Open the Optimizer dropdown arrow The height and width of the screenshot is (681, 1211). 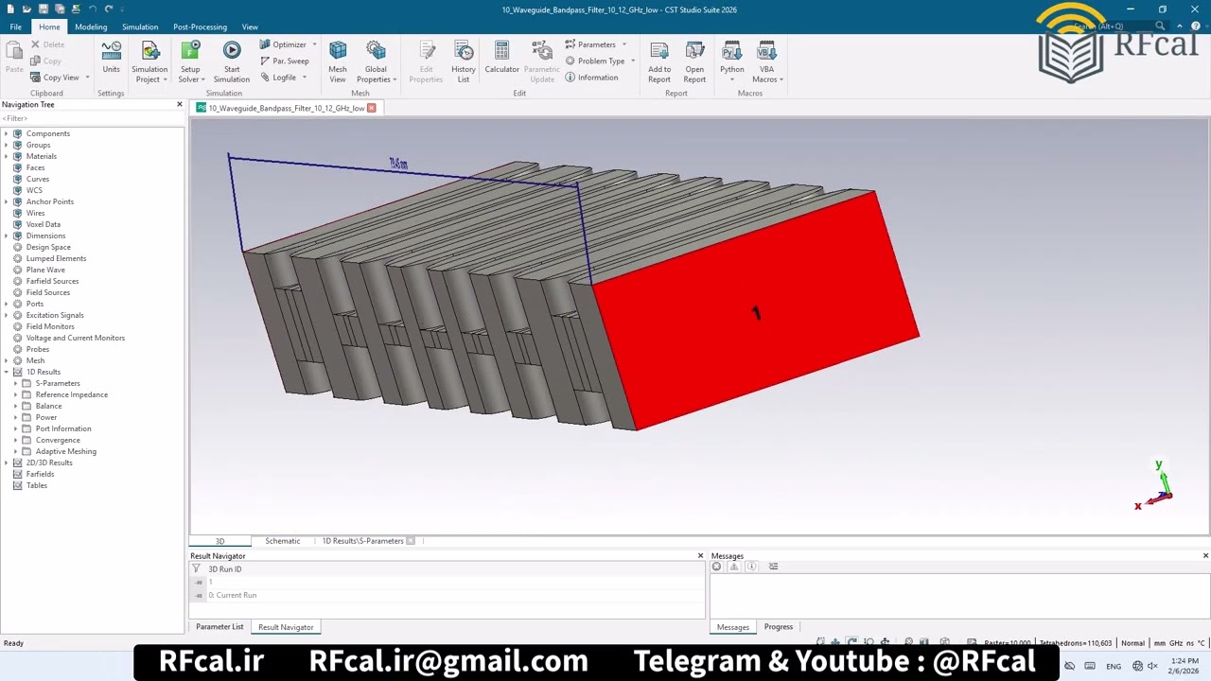click(314, 44)
